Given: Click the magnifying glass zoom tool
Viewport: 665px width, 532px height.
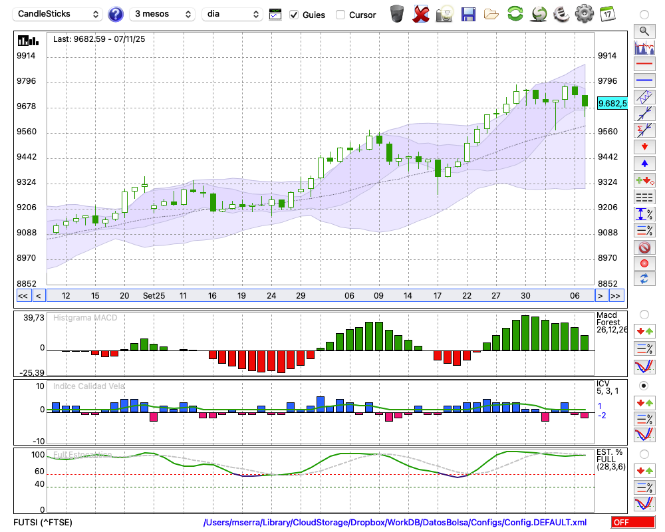Looking at the screenshot, I should (644, 31).
